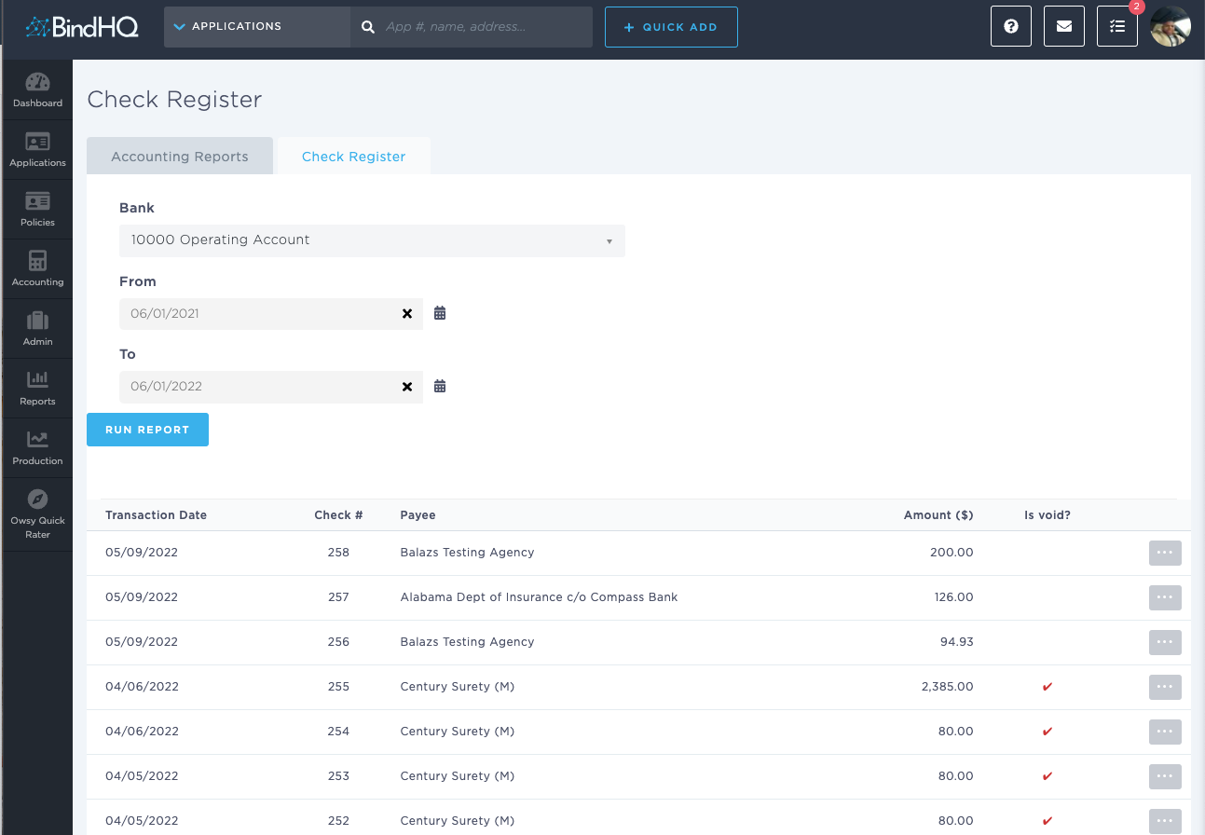Open the user profile avatar

pos(1171,27)
